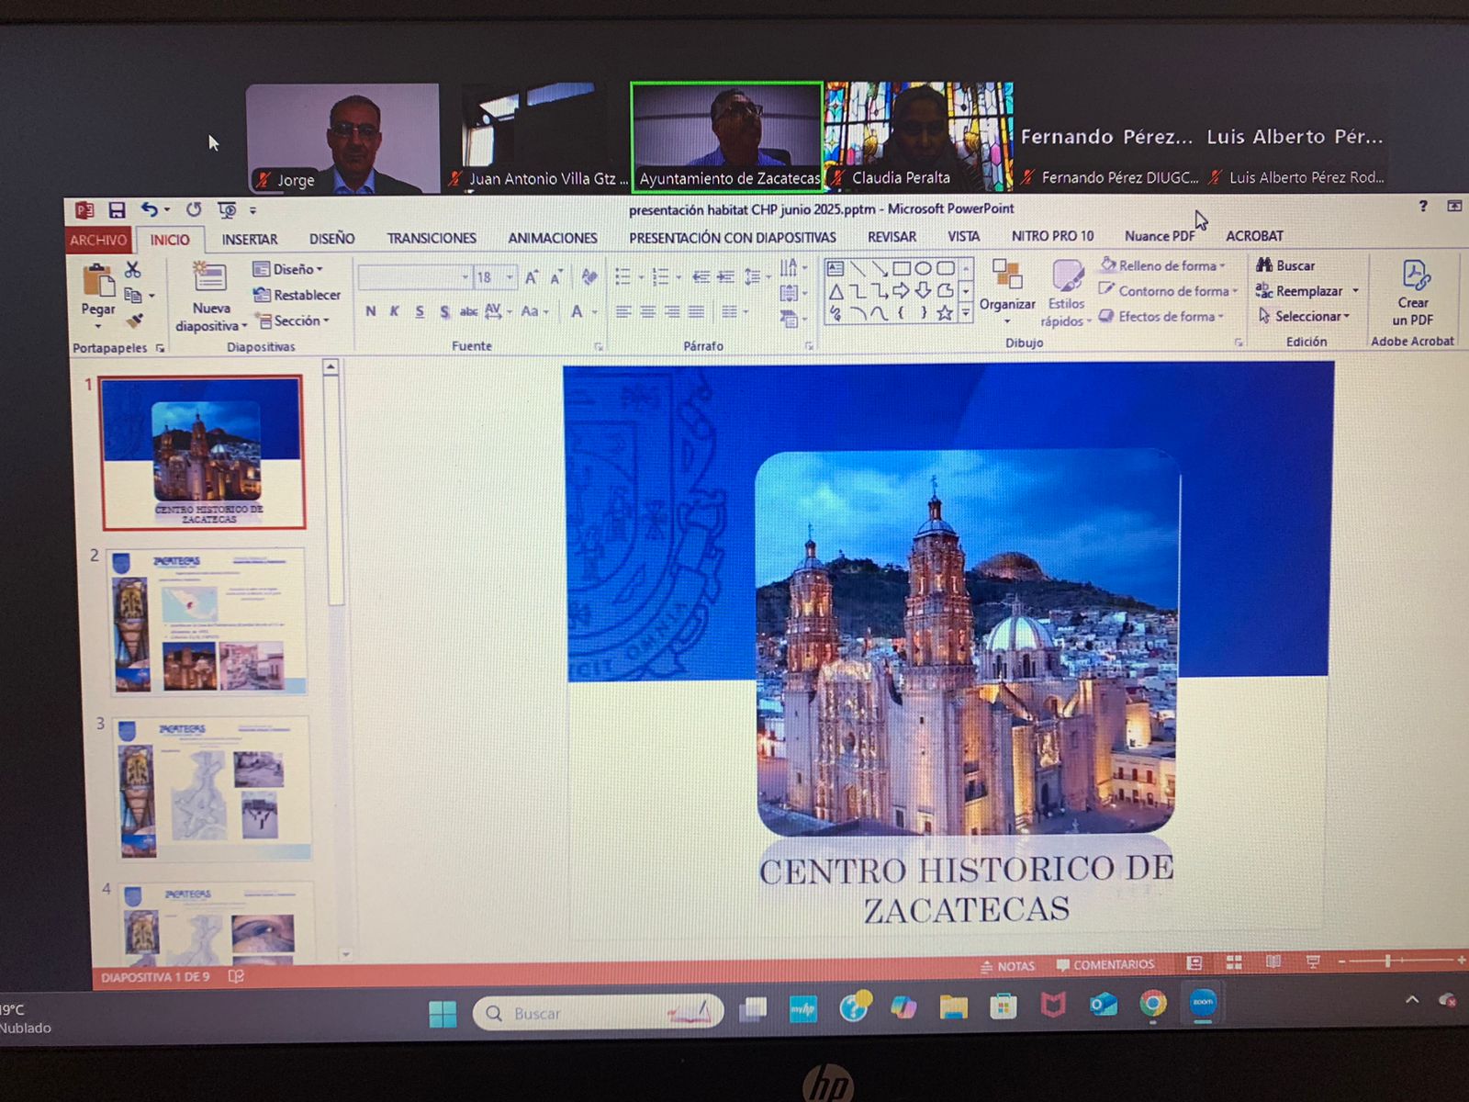
Task: Open the font size dropdown showing 18
Action: click(x=510, y=276)
